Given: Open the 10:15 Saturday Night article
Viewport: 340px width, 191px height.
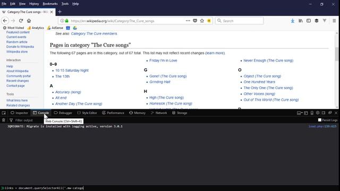Looking at the screenshot, I should [x=72, y=71].
